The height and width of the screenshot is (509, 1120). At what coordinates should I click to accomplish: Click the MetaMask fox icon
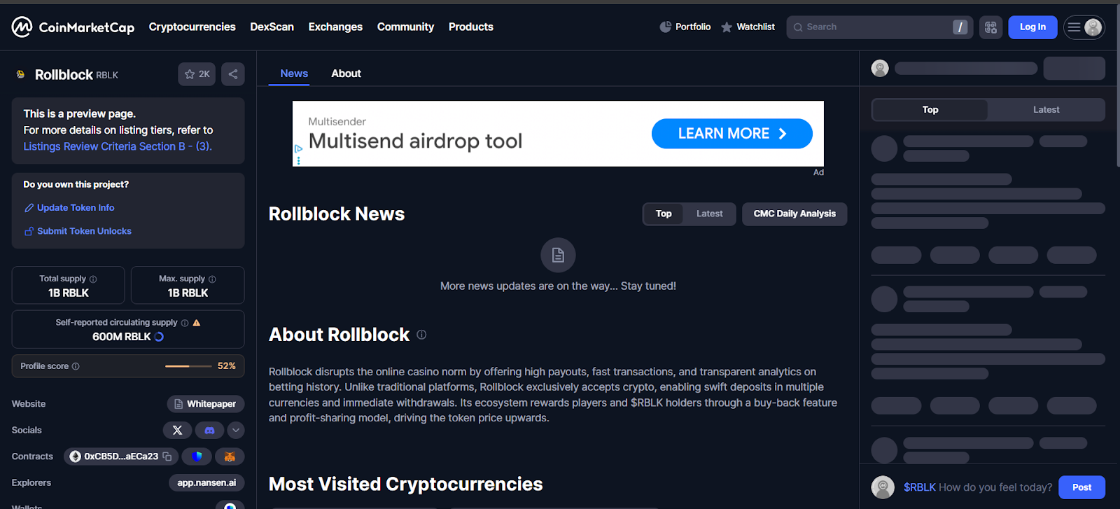230,456
